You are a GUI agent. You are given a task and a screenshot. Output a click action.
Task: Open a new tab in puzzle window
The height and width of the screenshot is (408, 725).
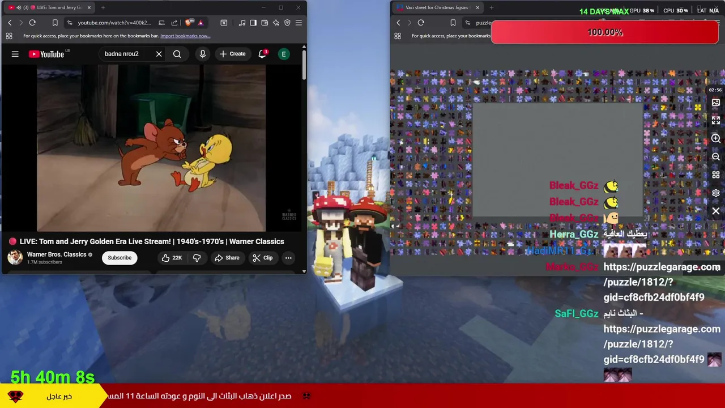(492, 7)
